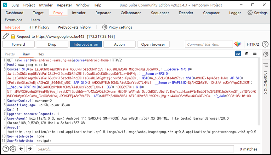Go to previous search match arrow
Image resolution: width=271 pixels, height=155 pixels.
tap(21, 149)
